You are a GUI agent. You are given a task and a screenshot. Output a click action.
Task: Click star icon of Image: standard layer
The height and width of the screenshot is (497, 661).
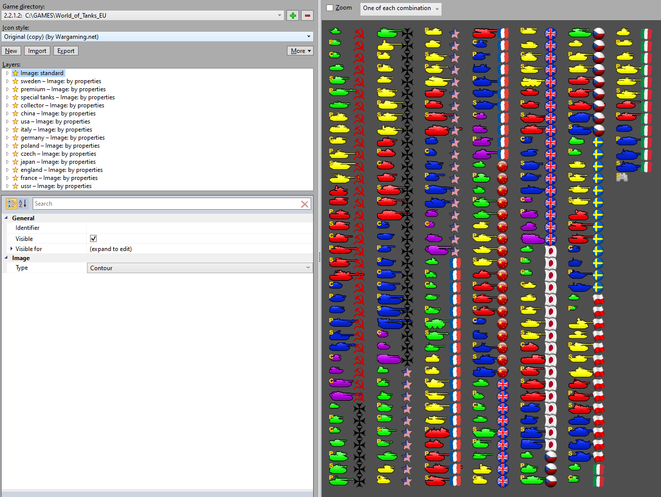pos(15,73)
